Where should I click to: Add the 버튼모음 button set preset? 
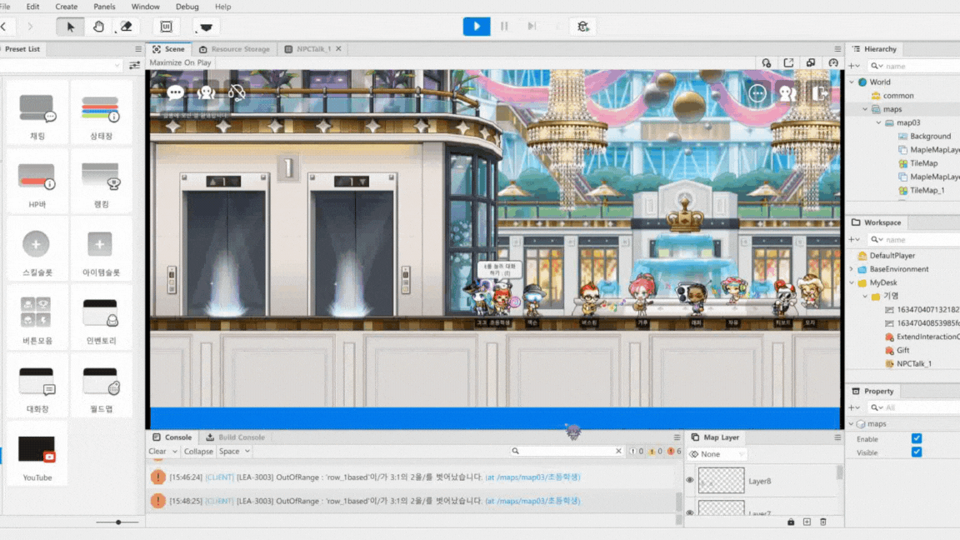pos(37,318)
